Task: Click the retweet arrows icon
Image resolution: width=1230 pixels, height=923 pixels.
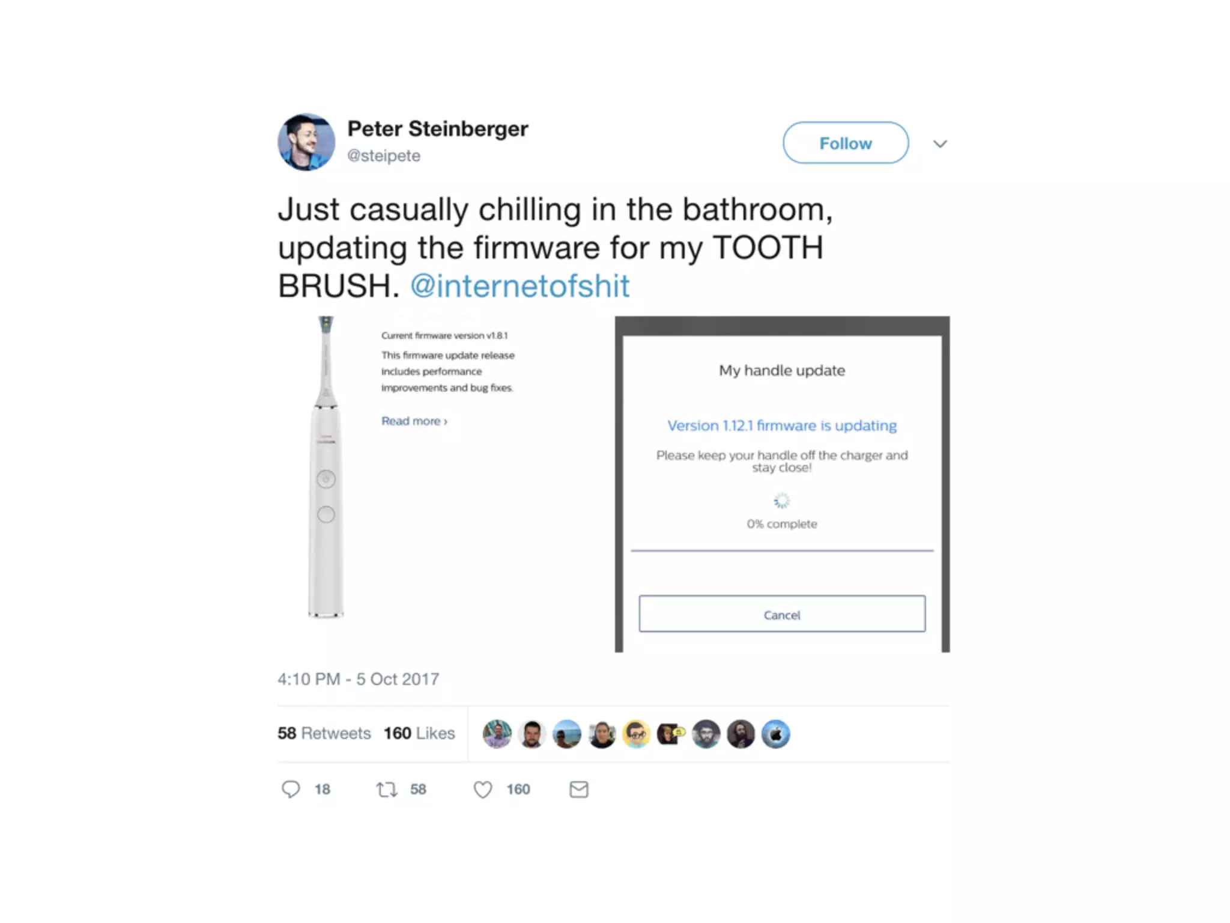Action: [387, 789]
